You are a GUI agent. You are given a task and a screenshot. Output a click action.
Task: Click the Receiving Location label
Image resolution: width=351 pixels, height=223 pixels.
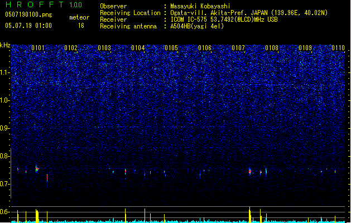(130, 13)
